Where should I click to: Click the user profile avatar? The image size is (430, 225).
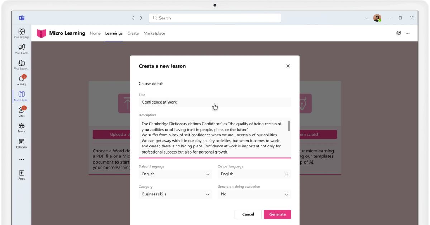tap(377, 18)
